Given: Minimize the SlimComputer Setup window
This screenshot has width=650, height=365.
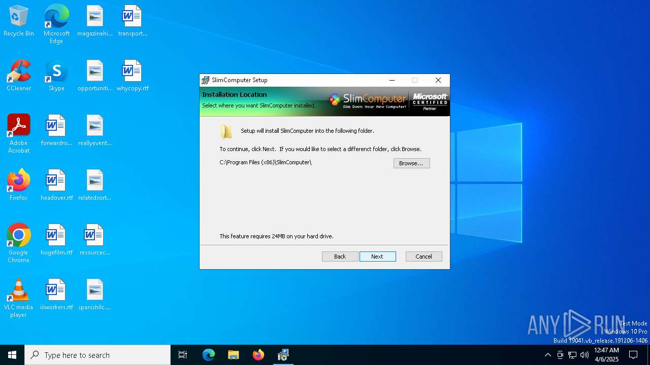Looking at the screenshot, I should point(392,80).
